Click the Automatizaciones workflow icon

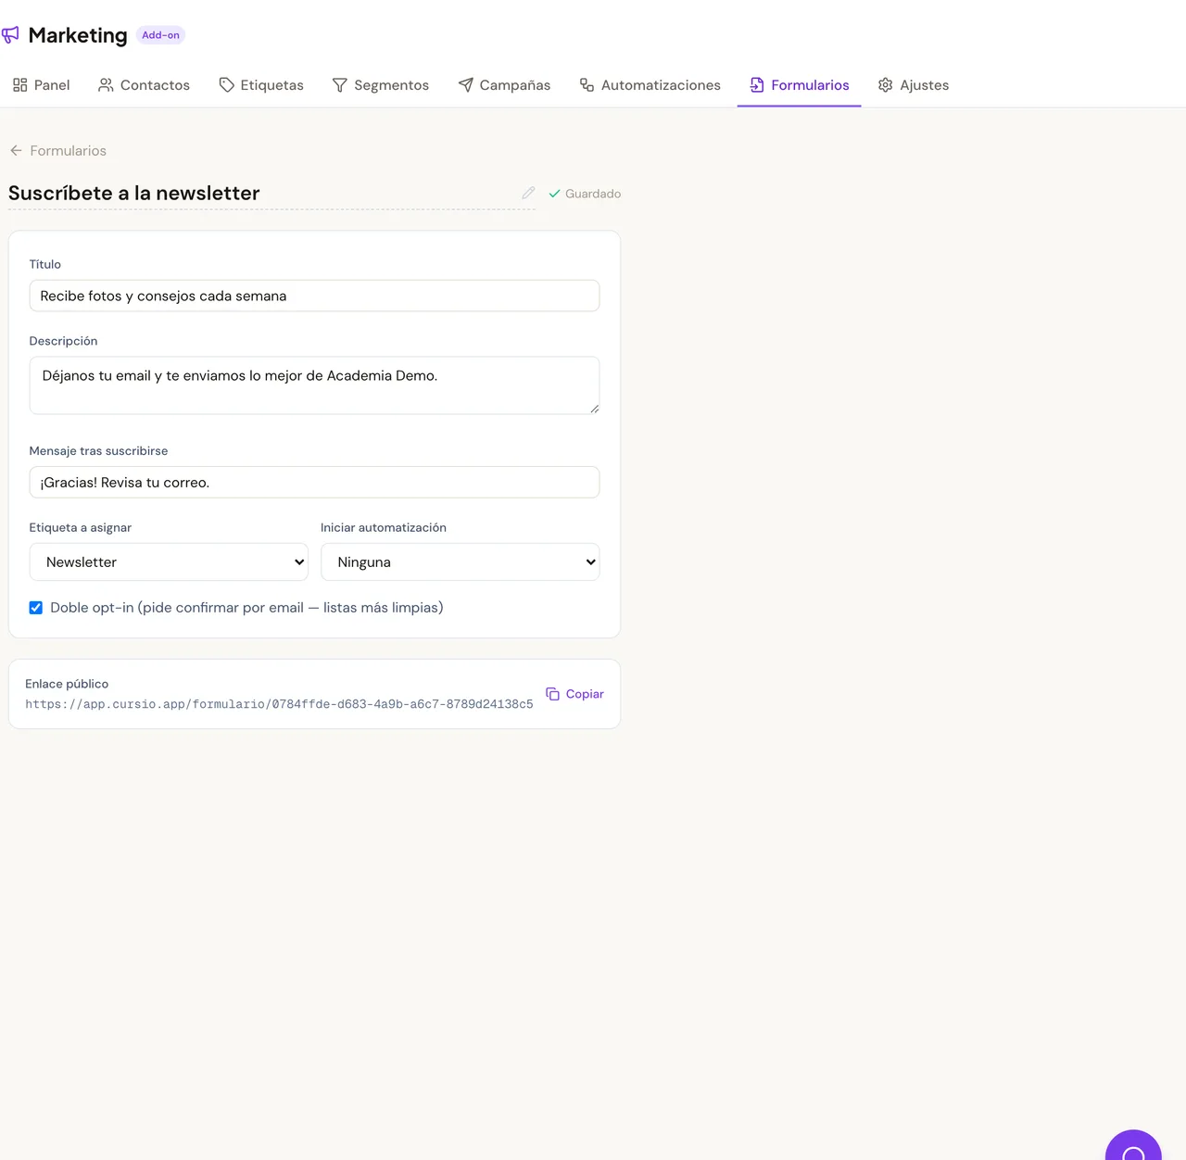[x=587, y=85]
